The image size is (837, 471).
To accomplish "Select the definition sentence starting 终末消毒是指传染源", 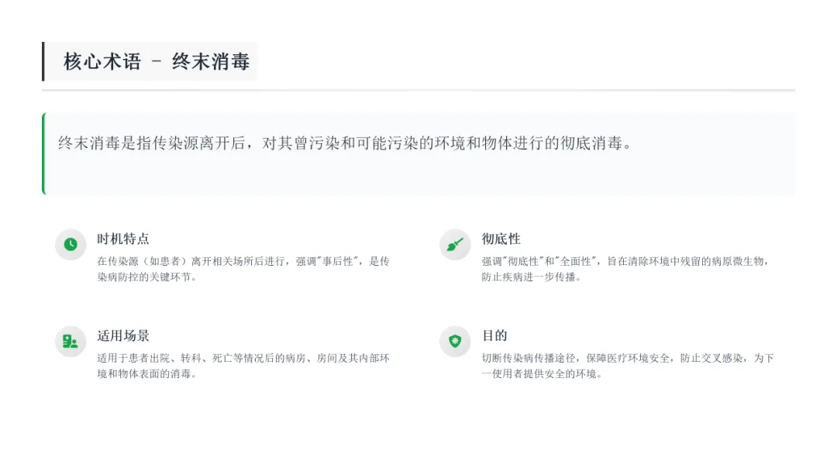I will coord(345,143).
